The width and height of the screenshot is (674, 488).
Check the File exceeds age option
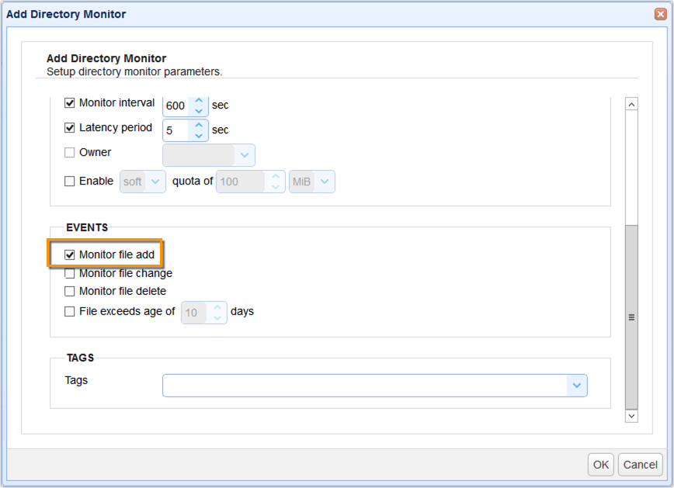69,311
